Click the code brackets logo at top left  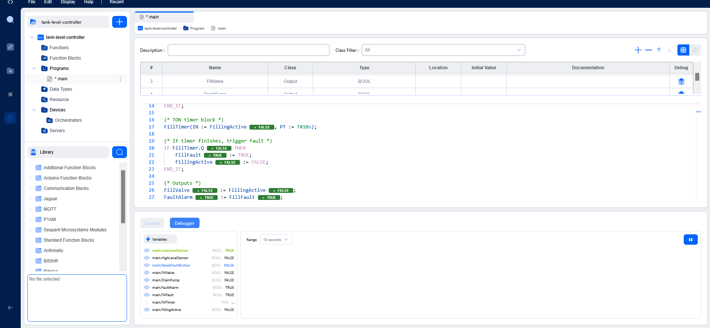pos(10,2)
